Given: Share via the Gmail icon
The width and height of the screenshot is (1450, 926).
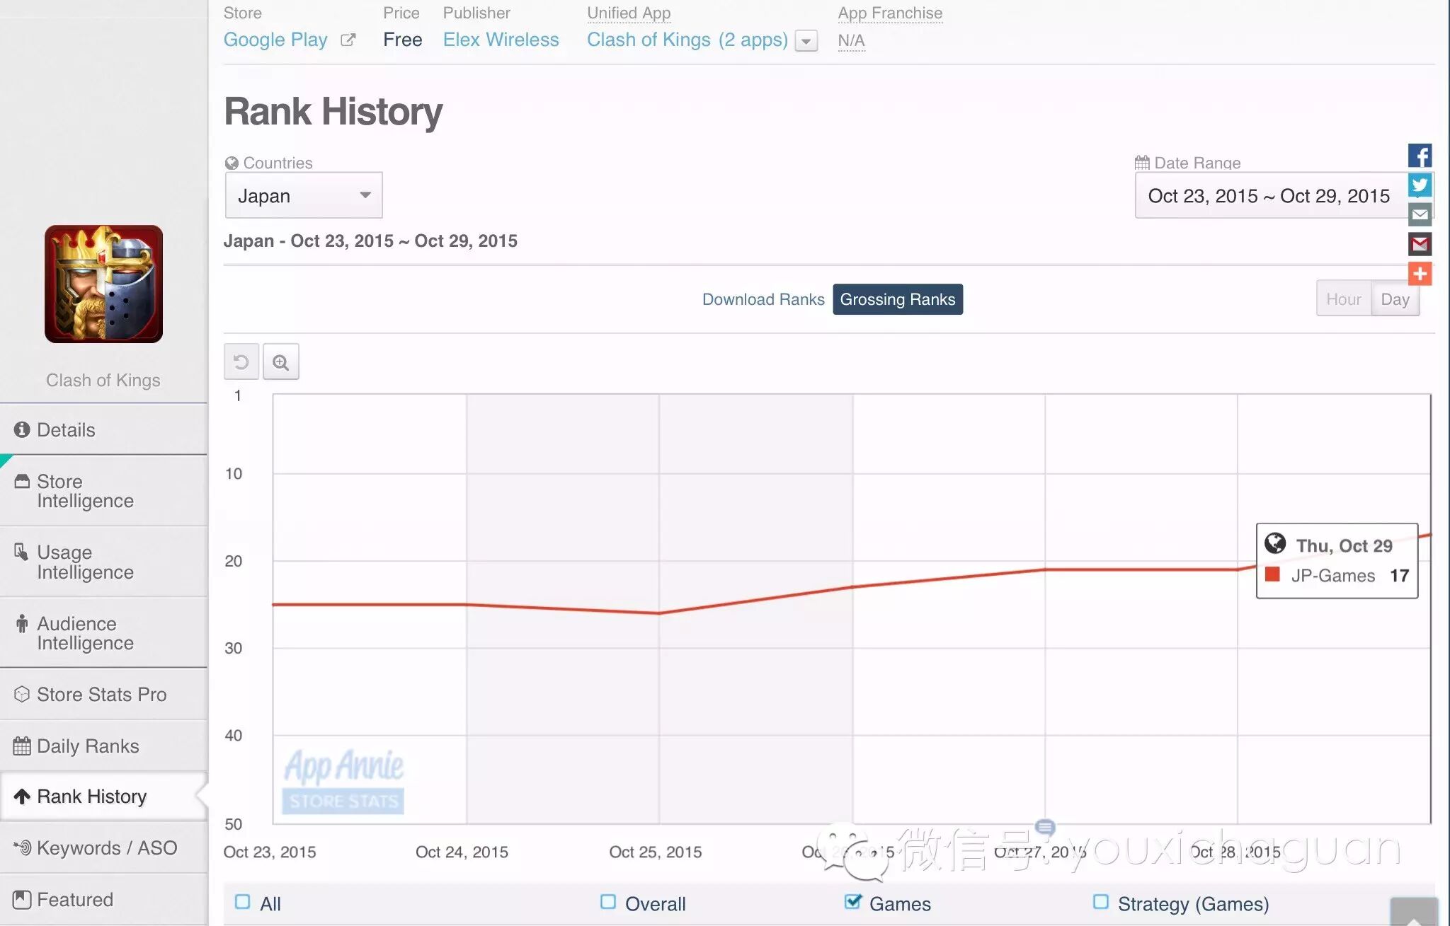Looking at the screenshot, I should (1420, 244).
